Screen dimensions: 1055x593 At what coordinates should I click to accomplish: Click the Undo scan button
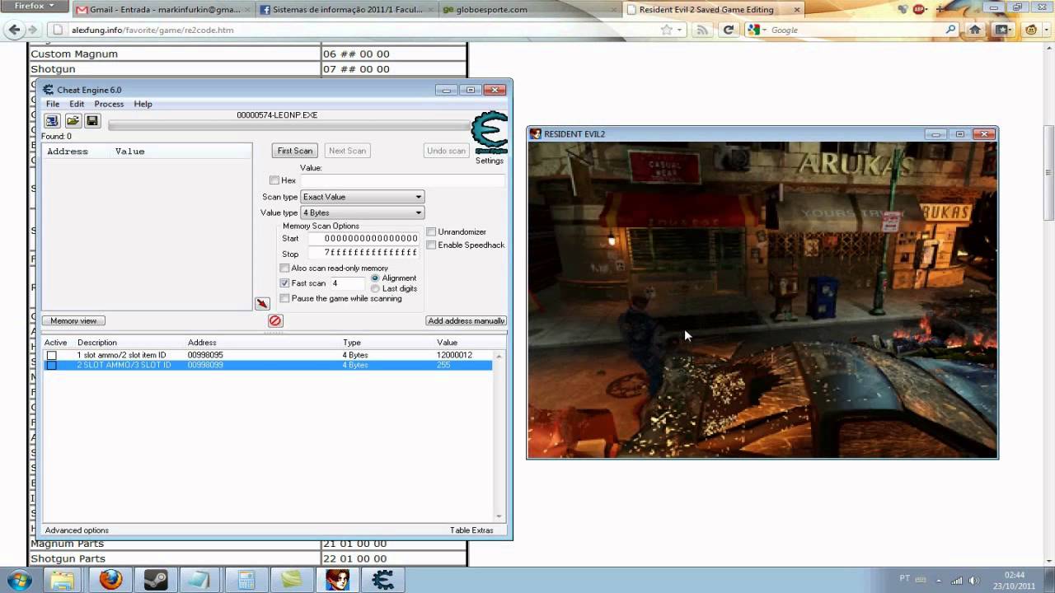(447, 151)
